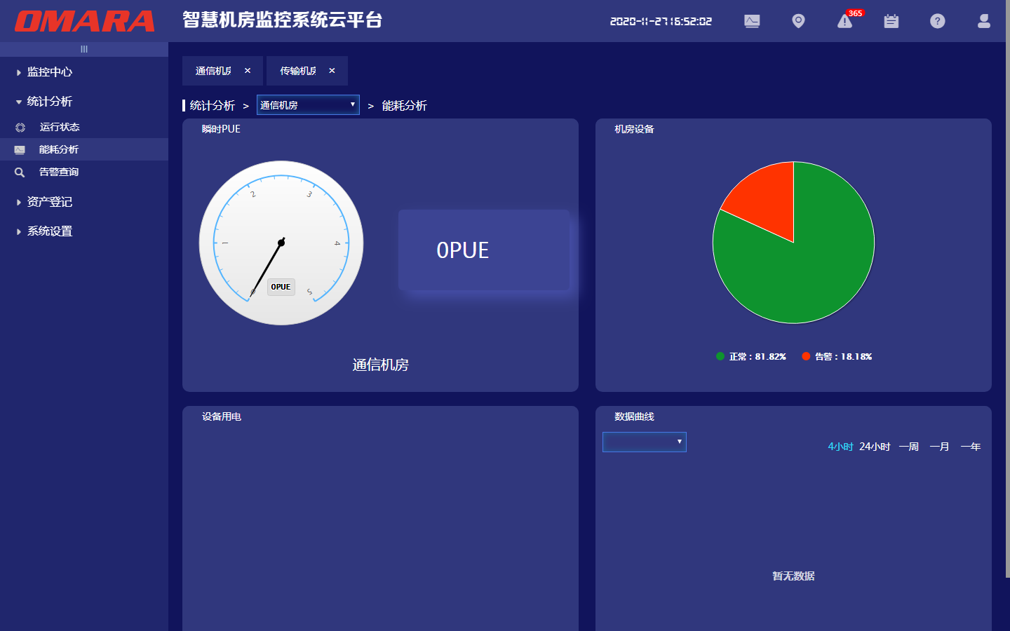This screenshot has height=631, width=1010.
Task: Open the monitoring dashboard icon in top bar
Action: coord(751,21)
